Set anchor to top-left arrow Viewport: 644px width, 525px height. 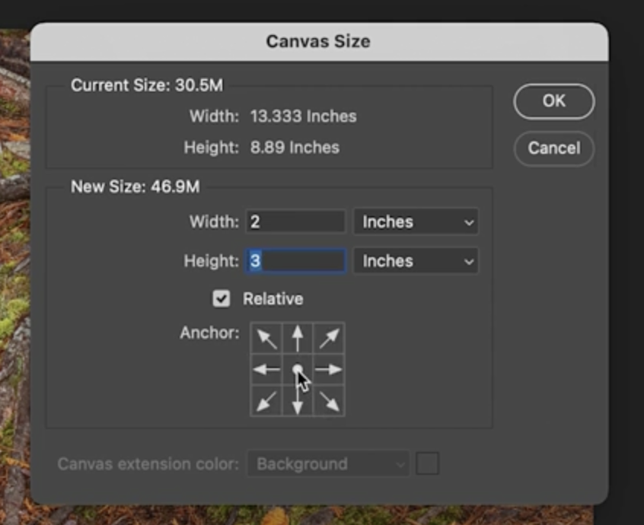pyautogui.click(x=266, y=339)
